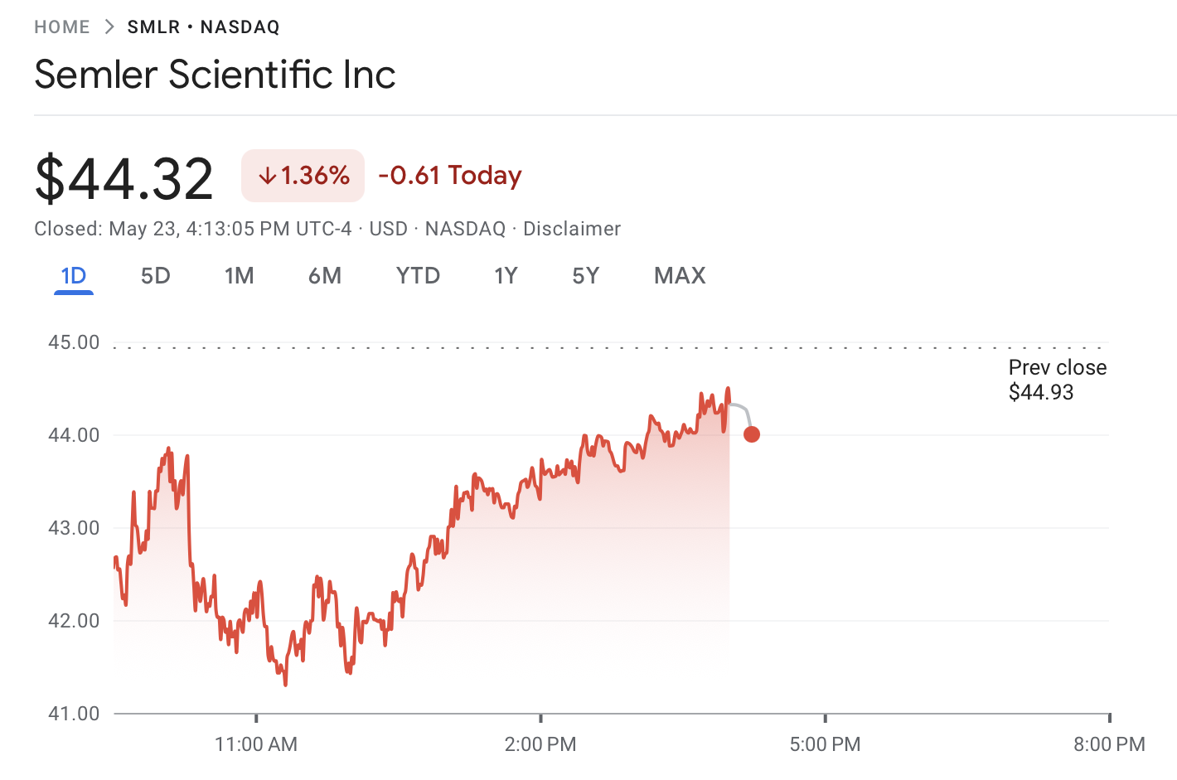Click the breadcrumb chevron arrow after HOME
Image resolution: width=1177 pixels, height=780 pixels.
pos(109,27)
